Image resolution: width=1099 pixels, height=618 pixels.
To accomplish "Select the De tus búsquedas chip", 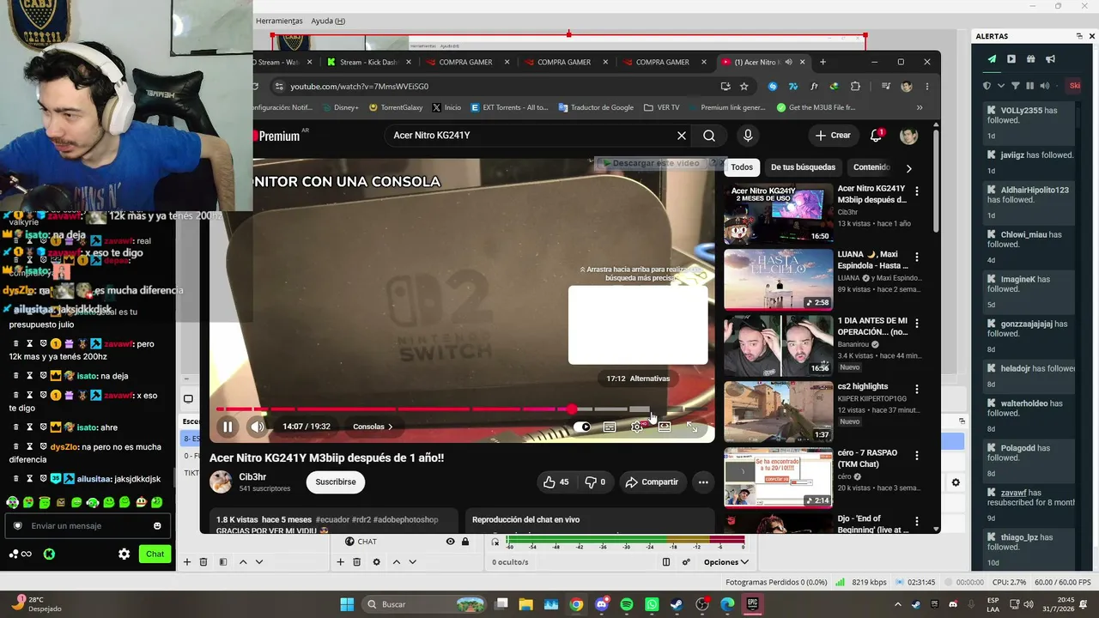I will pyautogui.click(x=803, y=167).
